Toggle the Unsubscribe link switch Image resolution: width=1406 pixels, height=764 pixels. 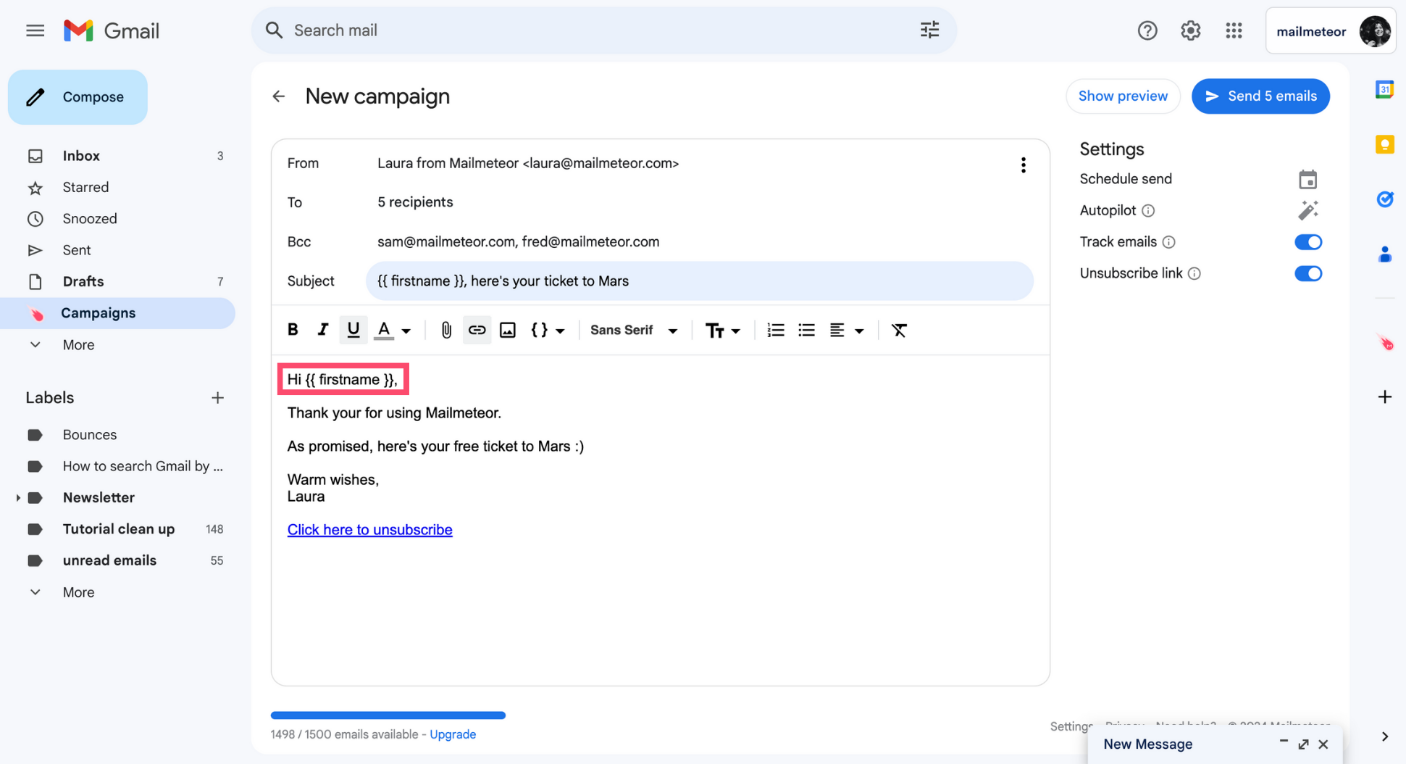(1308, 273)
